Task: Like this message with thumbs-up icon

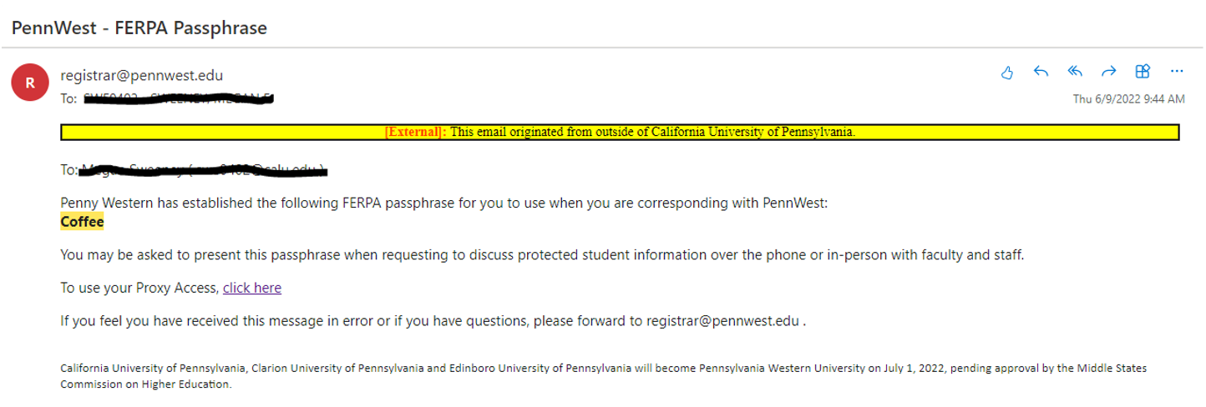Action: 1007,72
